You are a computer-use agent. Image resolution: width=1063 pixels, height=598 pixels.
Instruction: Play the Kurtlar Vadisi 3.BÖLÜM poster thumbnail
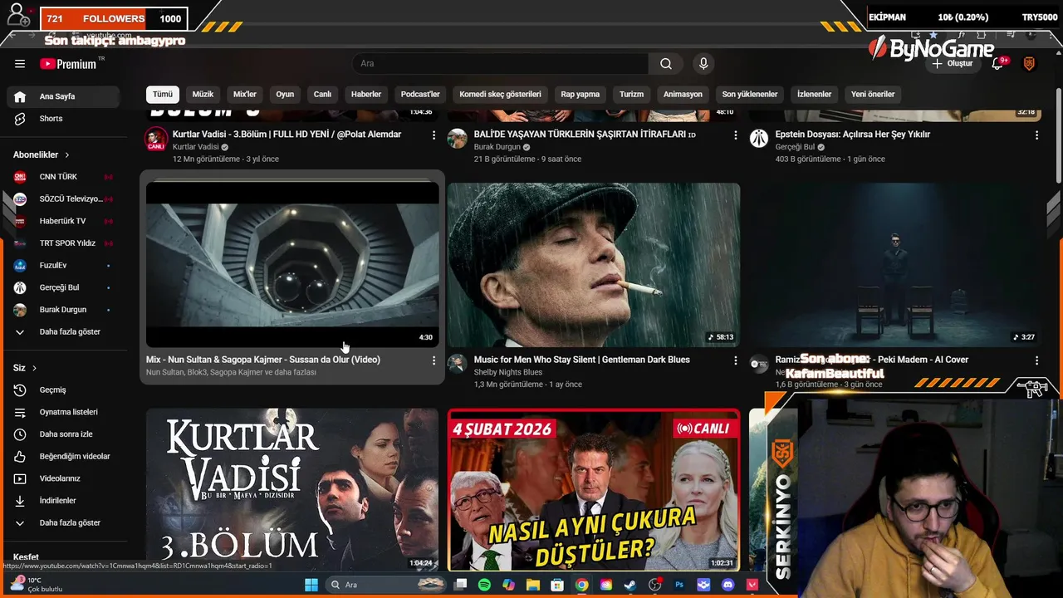click(292, 490)
